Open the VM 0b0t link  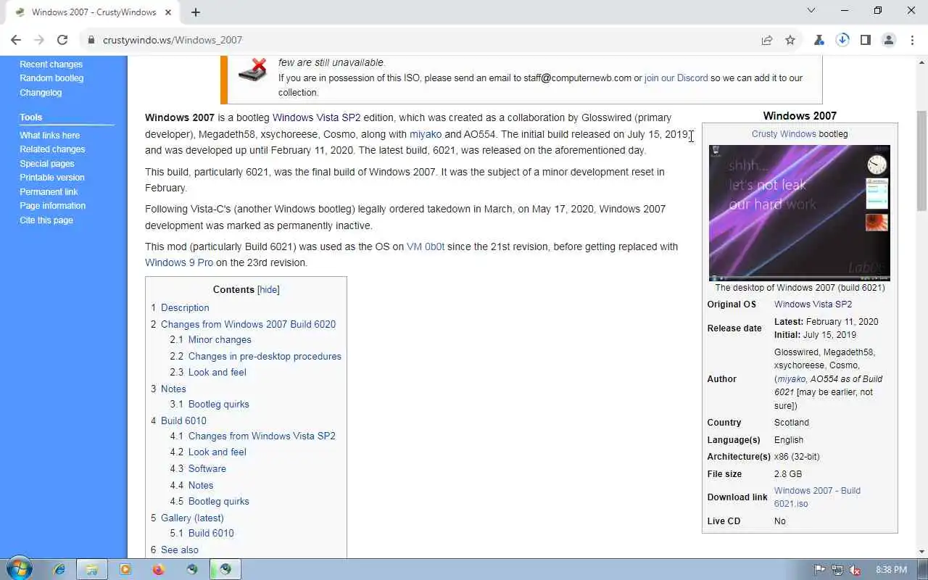click(426, 246)
